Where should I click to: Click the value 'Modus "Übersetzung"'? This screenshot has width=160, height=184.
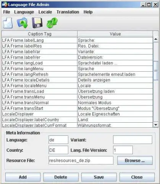click(x=115, y=108)
